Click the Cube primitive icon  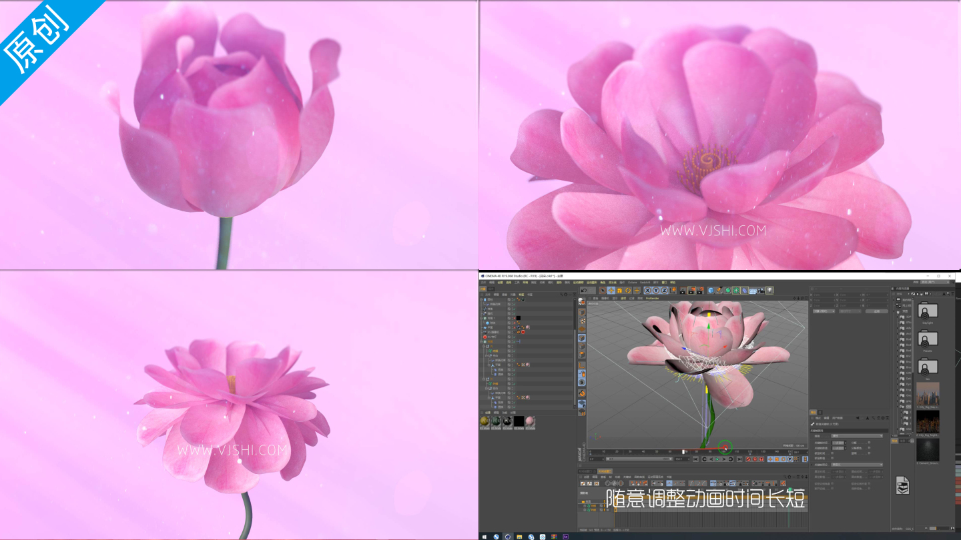click(x=711, y=290)
